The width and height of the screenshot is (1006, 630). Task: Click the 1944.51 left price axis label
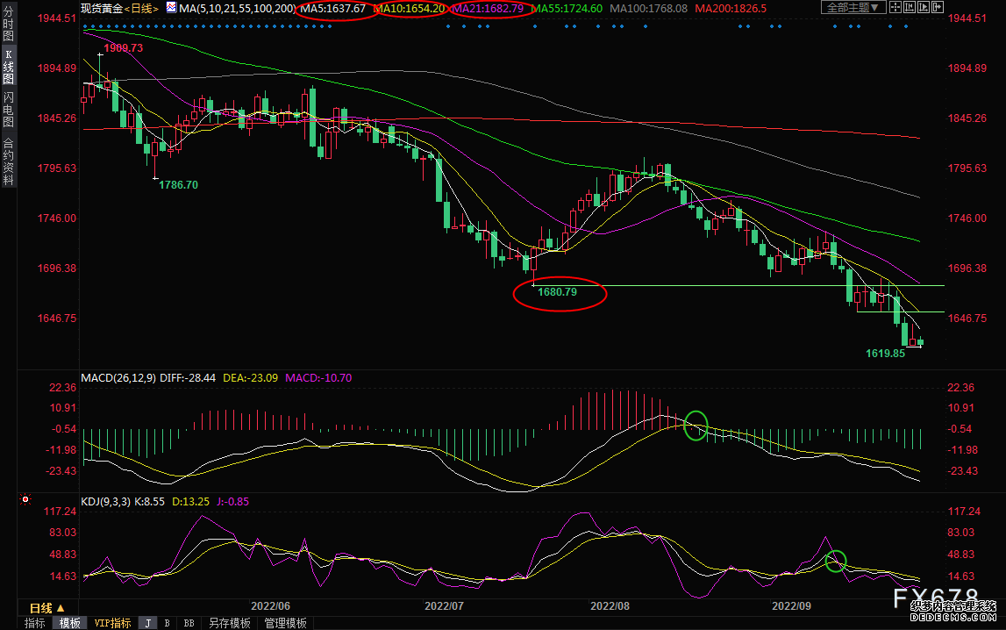pyautogui.click(x=56, y=18)
